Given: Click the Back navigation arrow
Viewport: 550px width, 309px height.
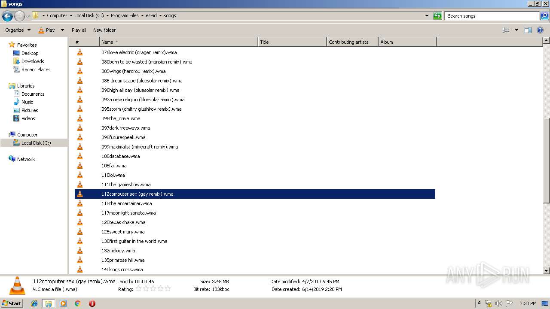Looking at the screenshot, I should [x=7, y=16].
